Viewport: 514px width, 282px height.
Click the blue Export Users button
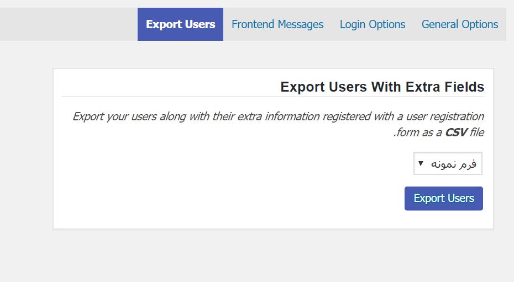[x=443, y=199]
